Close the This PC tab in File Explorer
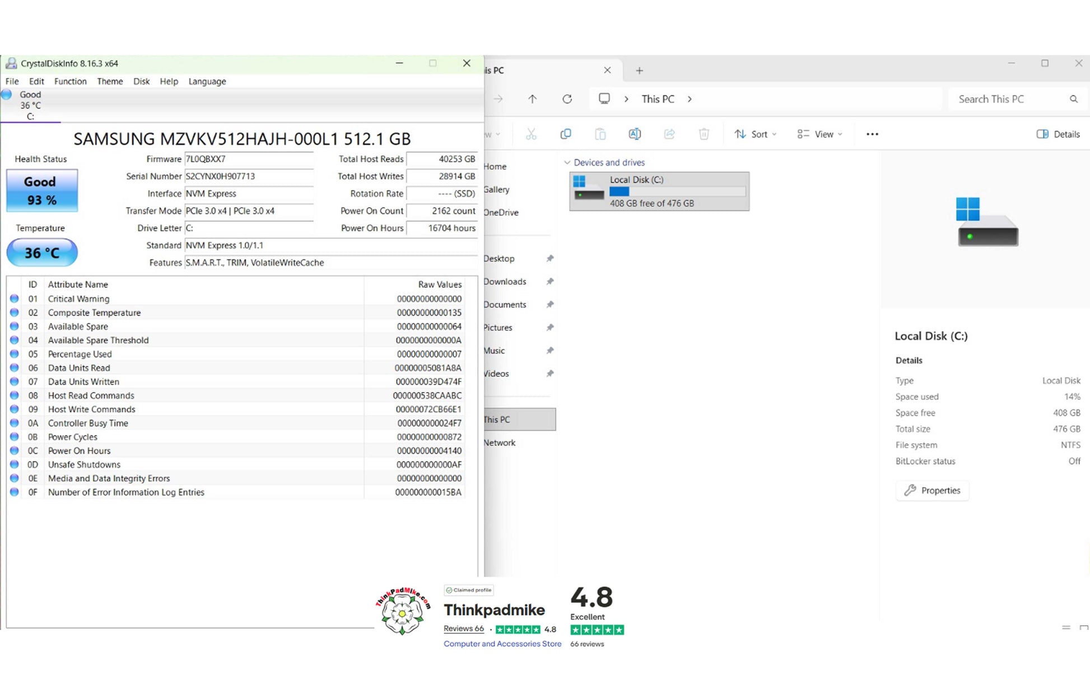This screenshot has height=685, width=1090. (x=607, y=70)
